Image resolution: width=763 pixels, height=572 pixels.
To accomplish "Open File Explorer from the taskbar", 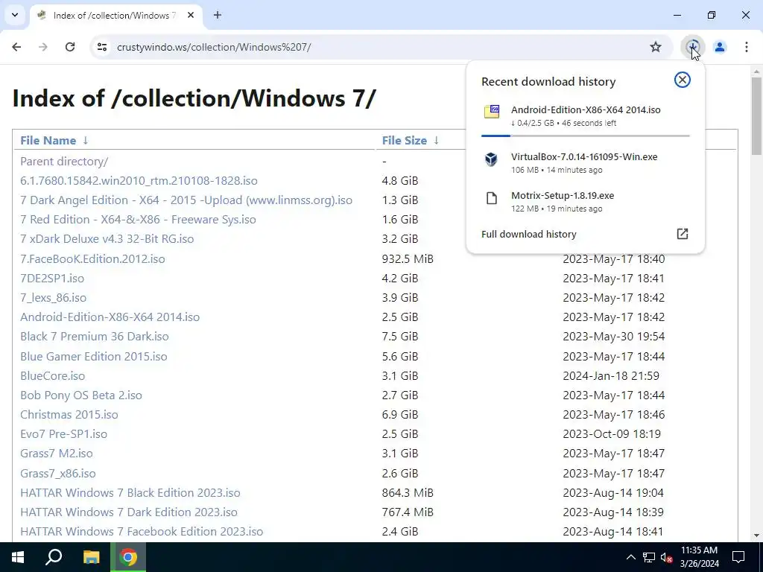I will click(91, 557).
